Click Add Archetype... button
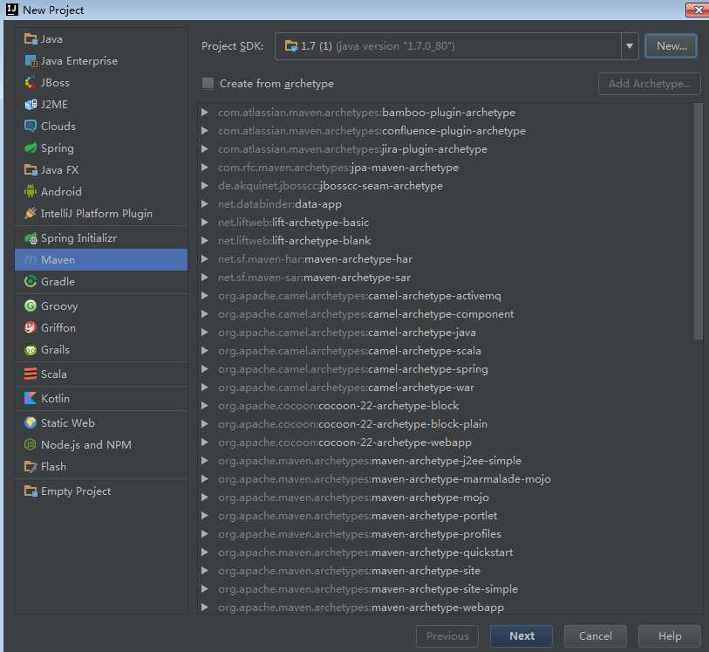709x652 pixels. (650, 84)
